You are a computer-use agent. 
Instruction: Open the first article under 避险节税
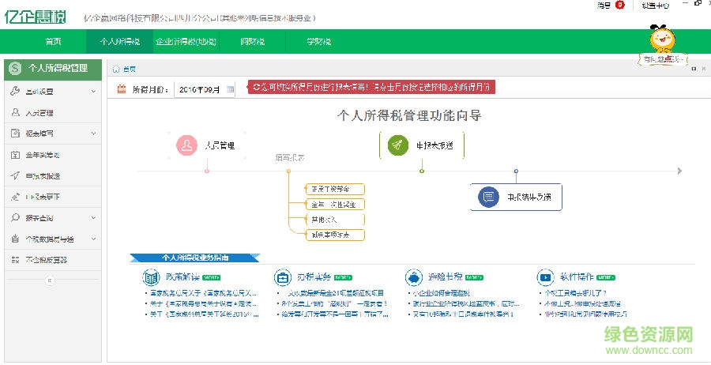click(441, 293)
